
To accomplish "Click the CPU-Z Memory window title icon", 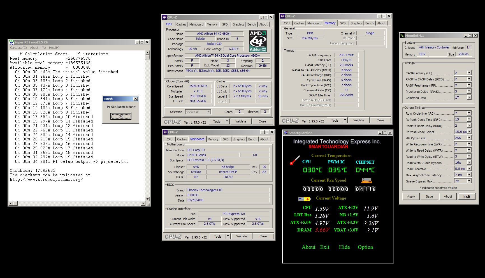I will tap(282, 16).
